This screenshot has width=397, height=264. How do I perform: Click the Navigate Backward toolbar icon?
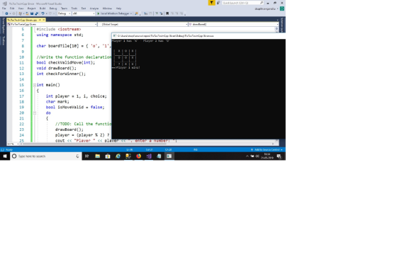coord(6,13)
